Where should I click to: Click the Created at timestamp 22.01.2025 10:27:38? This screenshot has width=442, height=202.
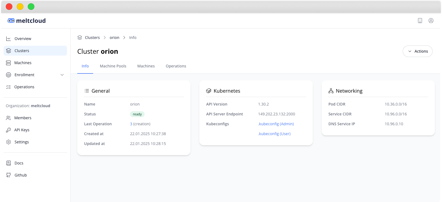pos(148,134)
